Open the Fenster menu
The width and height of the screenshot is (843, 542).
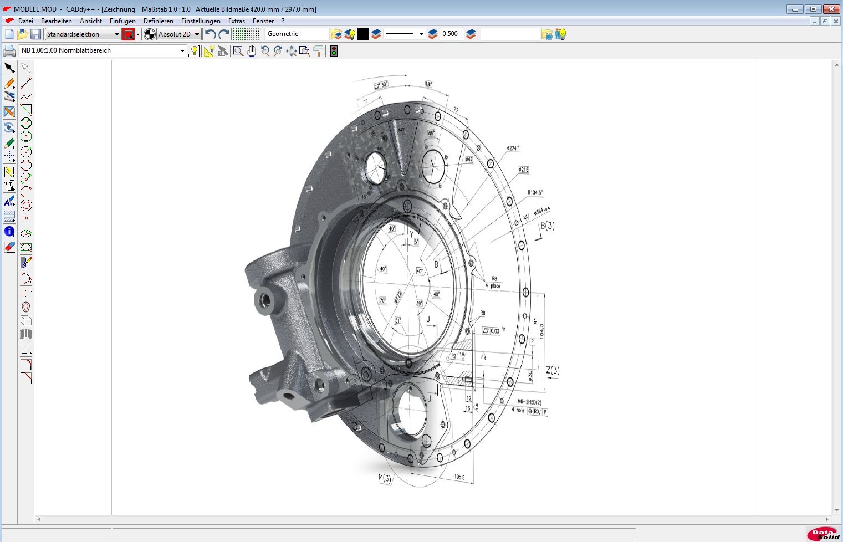point(263,21)
